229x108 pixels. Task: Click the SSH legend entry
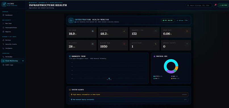[157, 79]
